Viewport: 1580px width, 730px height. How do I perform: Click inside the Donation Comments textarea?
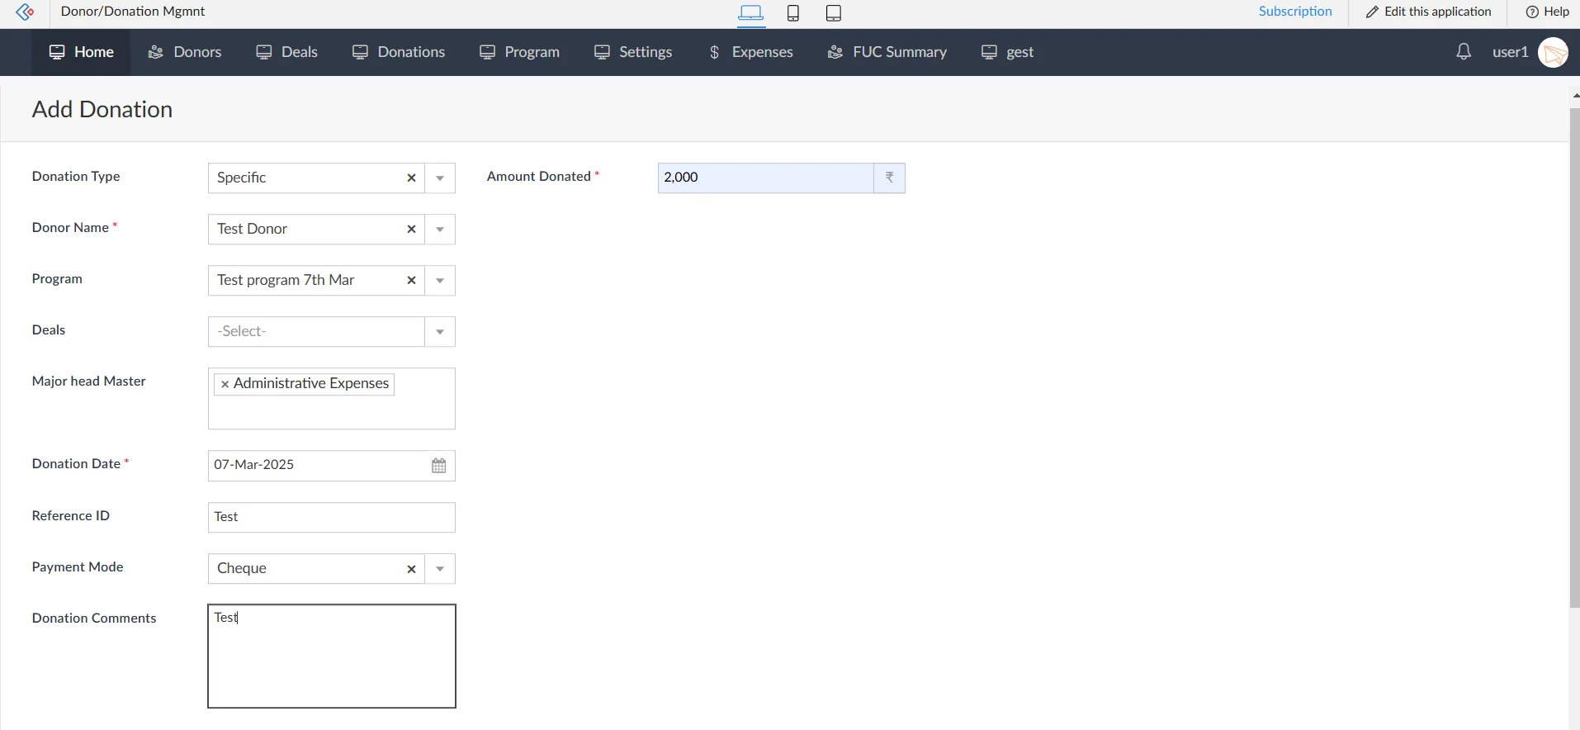tap(332, 657)
